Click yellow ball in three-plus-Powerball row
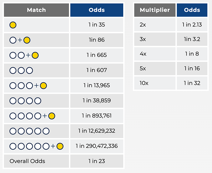This screenshot has width=212, height=173. [x=43, y=86]
